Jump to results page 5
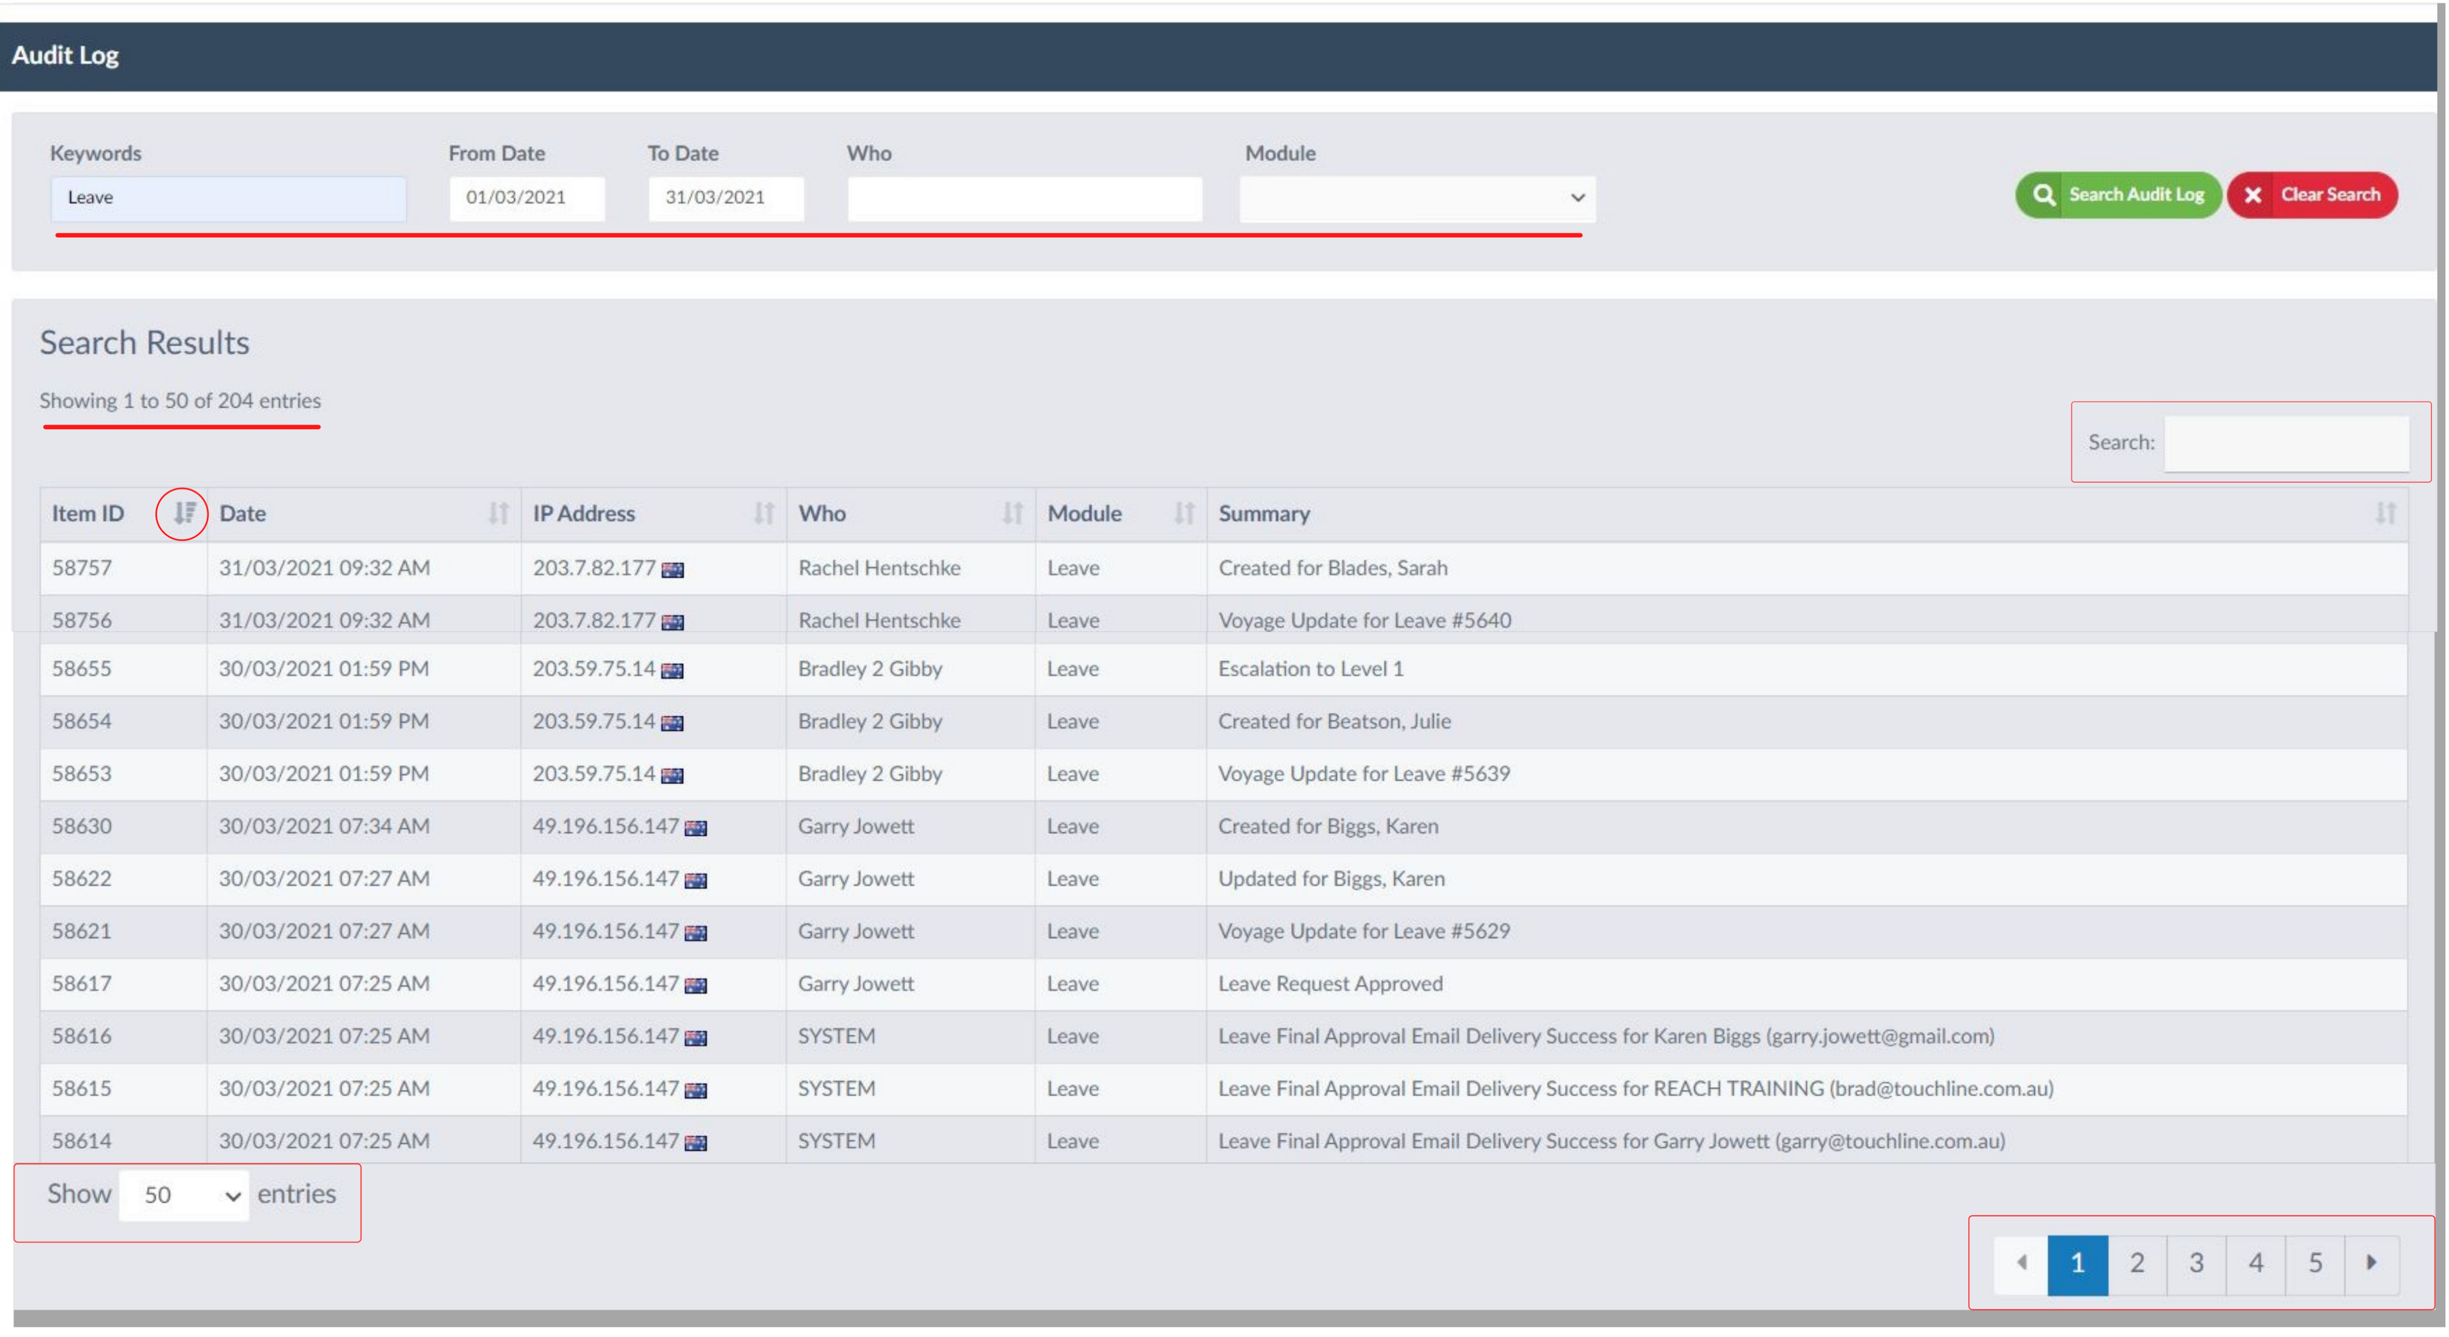Screen dimensions: 2449x1337 [x=2315, y=1263]
